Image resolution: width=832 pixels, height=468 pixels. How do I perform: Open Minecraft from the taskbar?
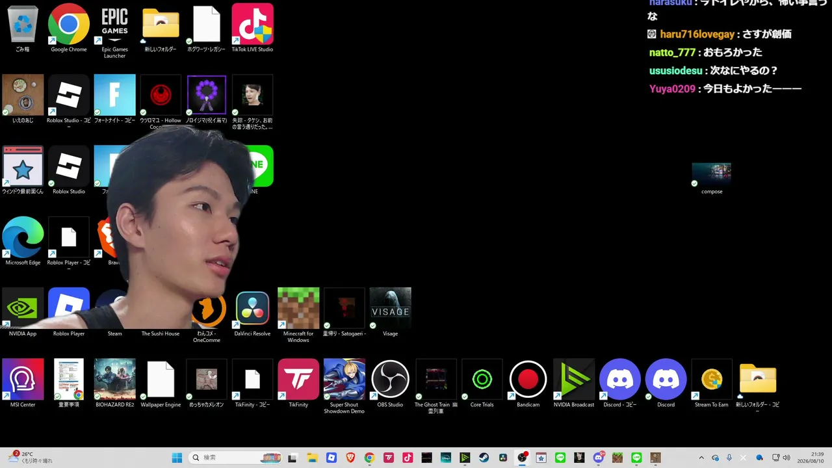618,458
